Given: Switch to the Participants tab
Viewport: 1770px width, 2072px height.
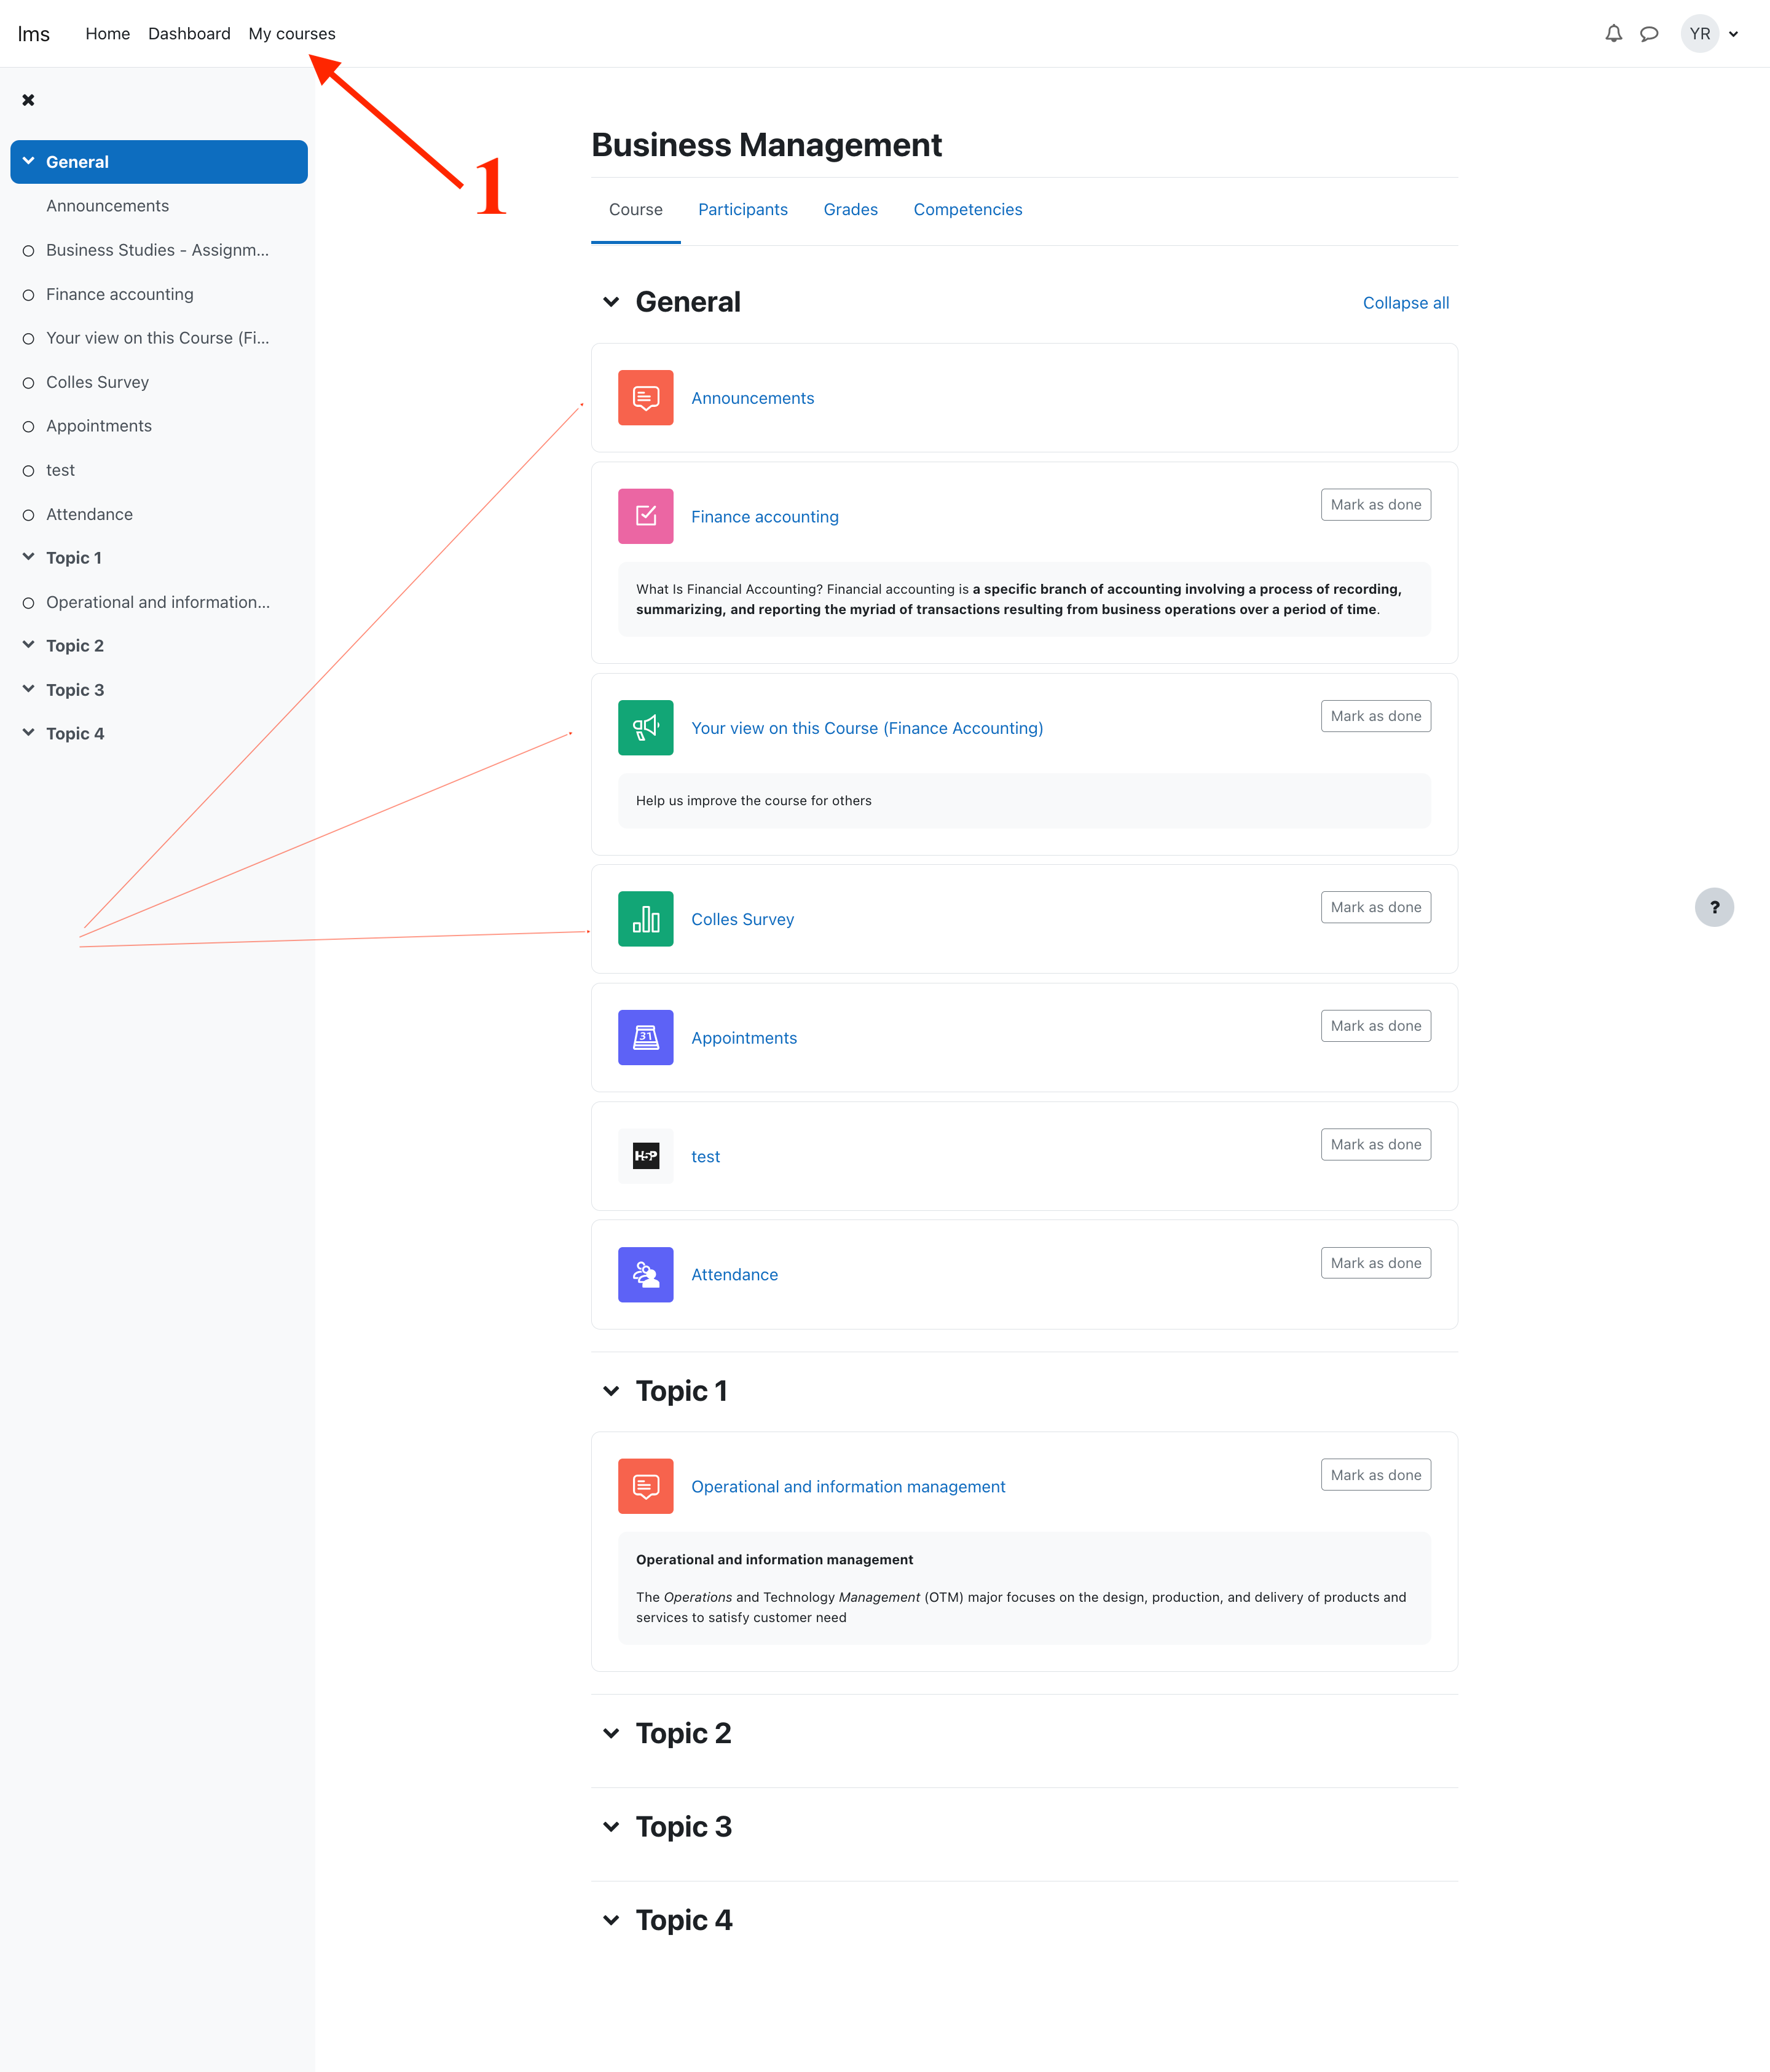Looking at the screenshot, I should pos(742,209).
